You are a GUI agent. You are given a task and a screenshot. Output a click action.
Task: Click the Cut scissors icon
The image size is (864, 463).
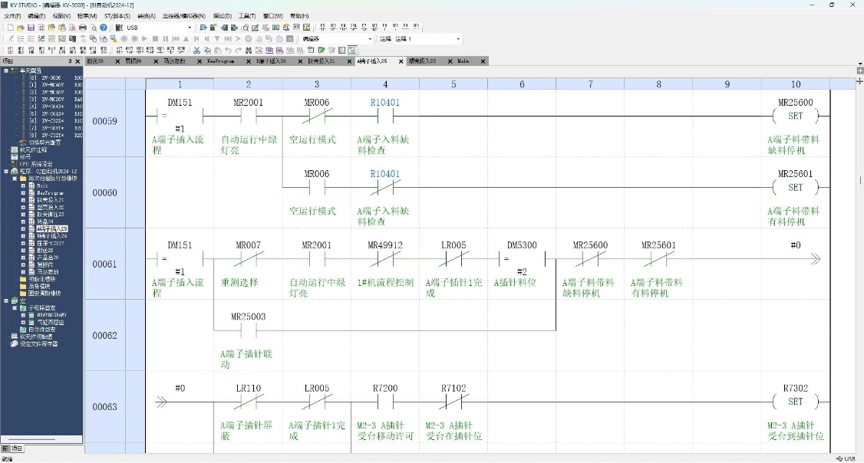click(x=197, y=50)
